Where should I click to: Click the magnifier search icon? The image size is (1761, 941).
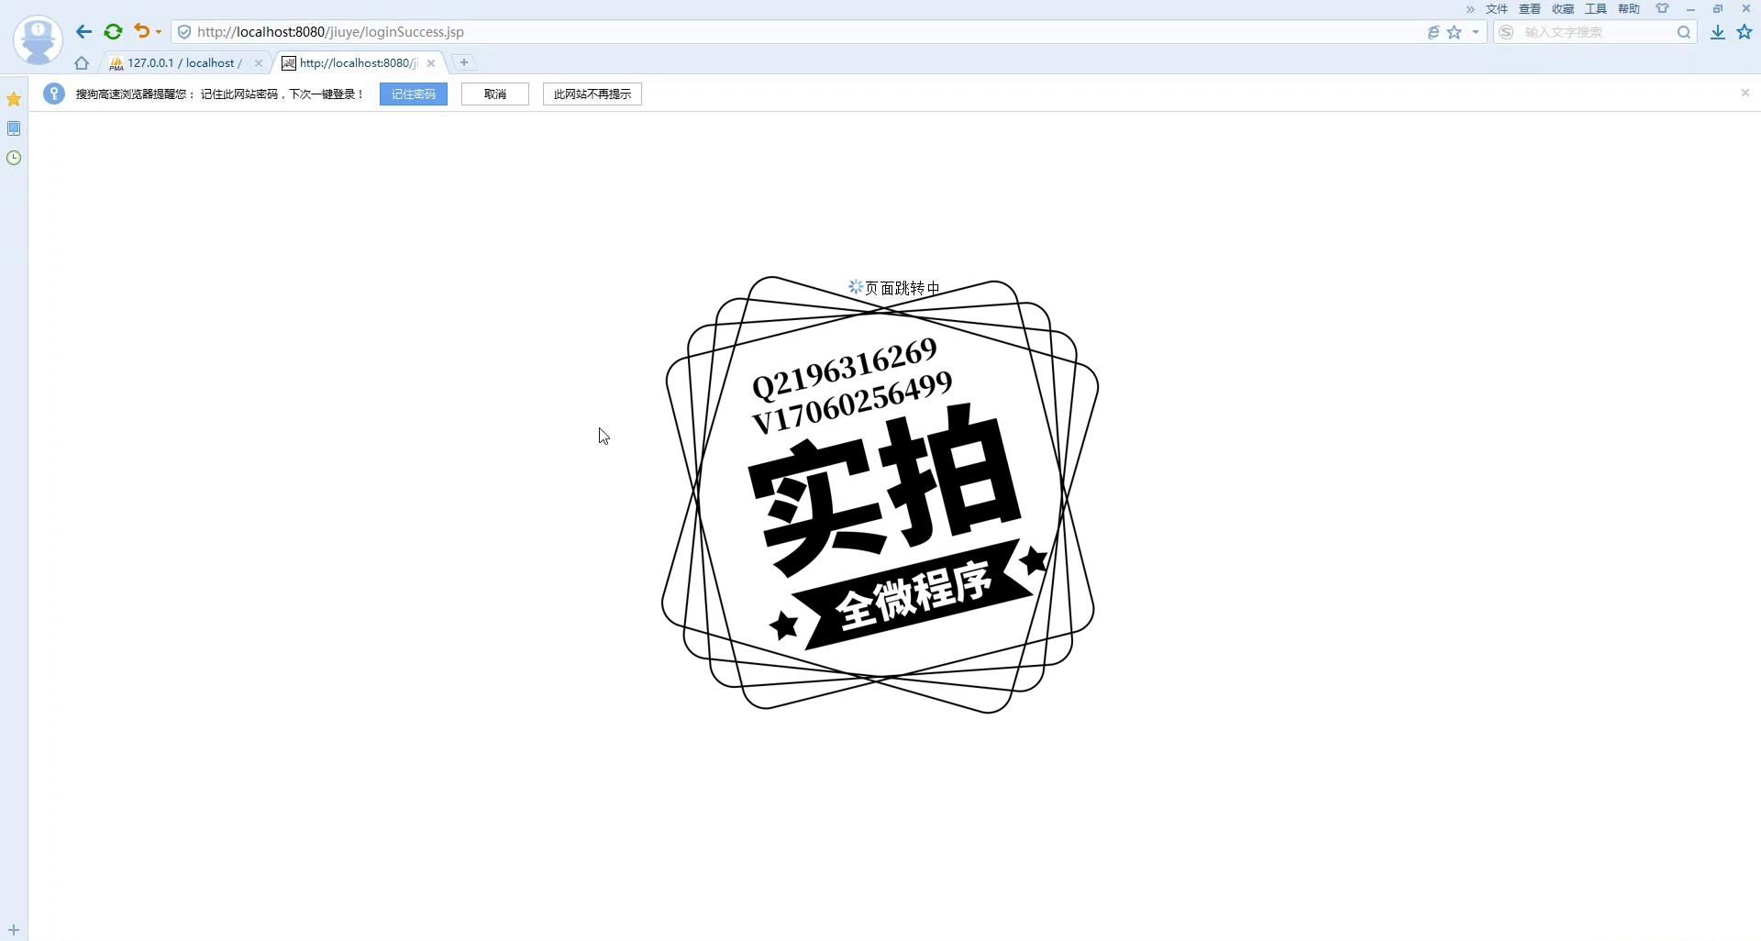pyautogui.click(x=1684, y=32)
